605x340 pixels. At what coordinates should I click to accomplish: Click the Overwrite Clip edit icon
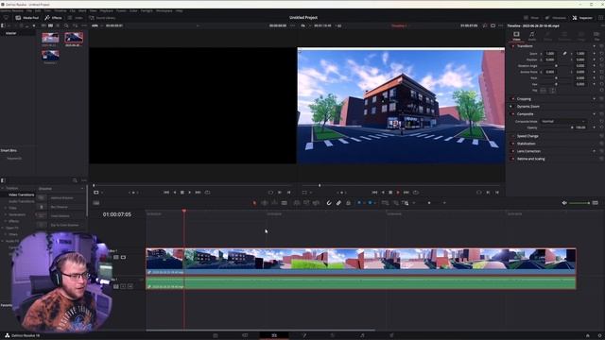coord(306,203)
